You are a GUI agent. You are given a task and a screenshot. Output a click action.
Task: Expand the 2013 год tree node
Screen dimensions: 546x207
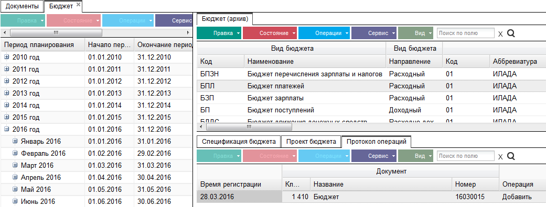(x=7, y=93)
